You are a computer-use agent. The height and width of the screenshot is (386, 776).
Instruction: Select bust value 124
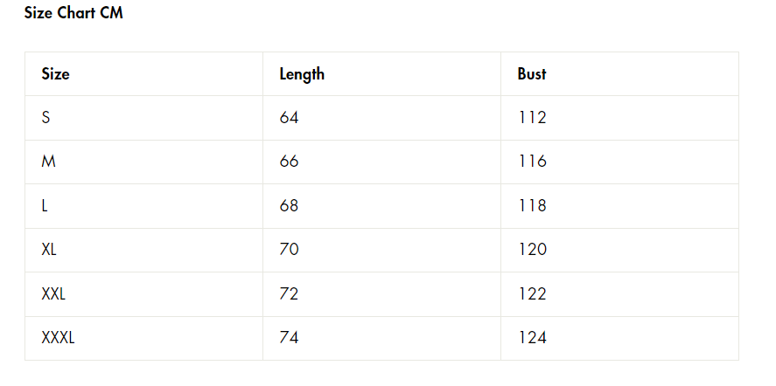pyautogui.click(x=533, y=338)
